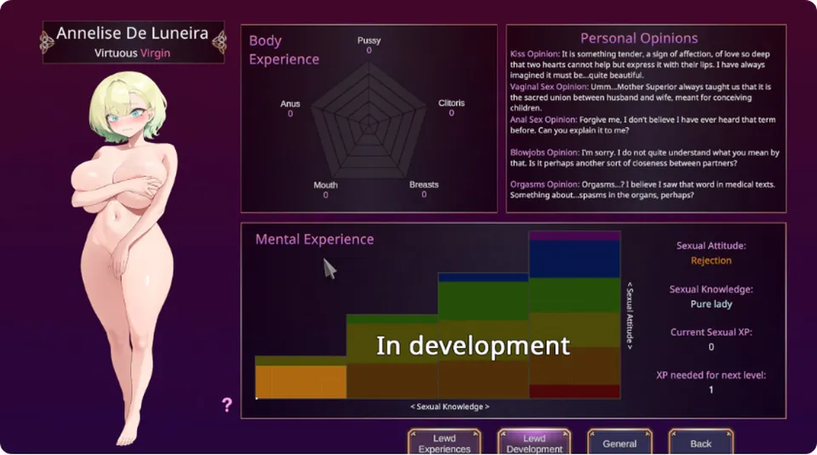Click the pink question mark help icon
The width and height of the screenshot is (817, 455).
click(x=226, y=405)
